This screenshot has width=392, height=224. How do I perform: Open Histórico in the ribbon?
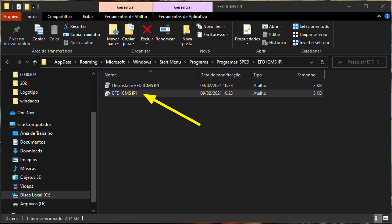[x=274, y=43]
